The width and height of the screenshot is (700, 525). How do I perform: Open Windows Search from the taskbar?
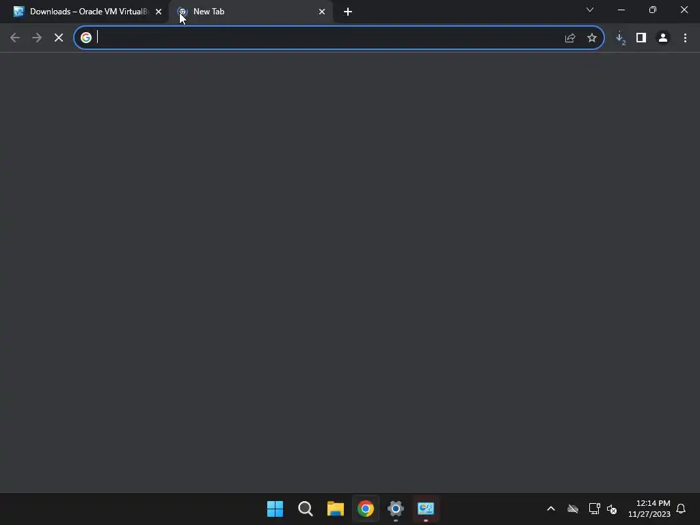click(x=306, y=509)
